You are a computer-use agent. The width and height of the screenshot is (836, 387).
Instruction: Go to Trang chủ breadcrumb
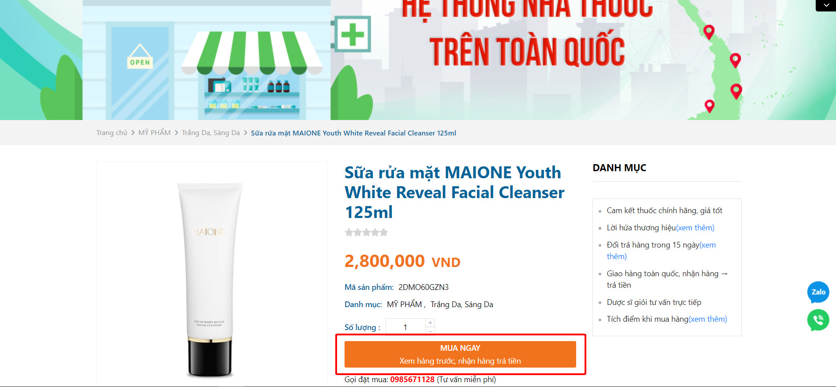[x=112, y=133]
